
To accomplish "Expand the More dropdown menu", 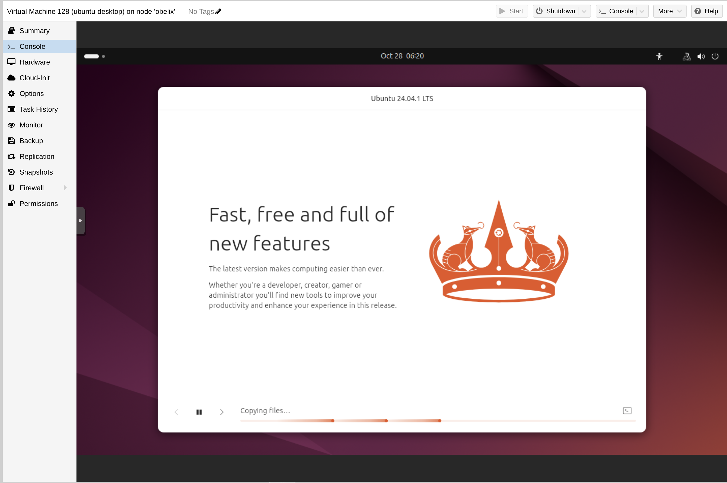I will click(x=669, y=11).
